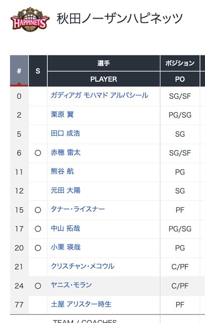The height and width of the screenshot is (323, 205).
Task: Open player 中山 拓哉 profile
Action: point(65,229)
